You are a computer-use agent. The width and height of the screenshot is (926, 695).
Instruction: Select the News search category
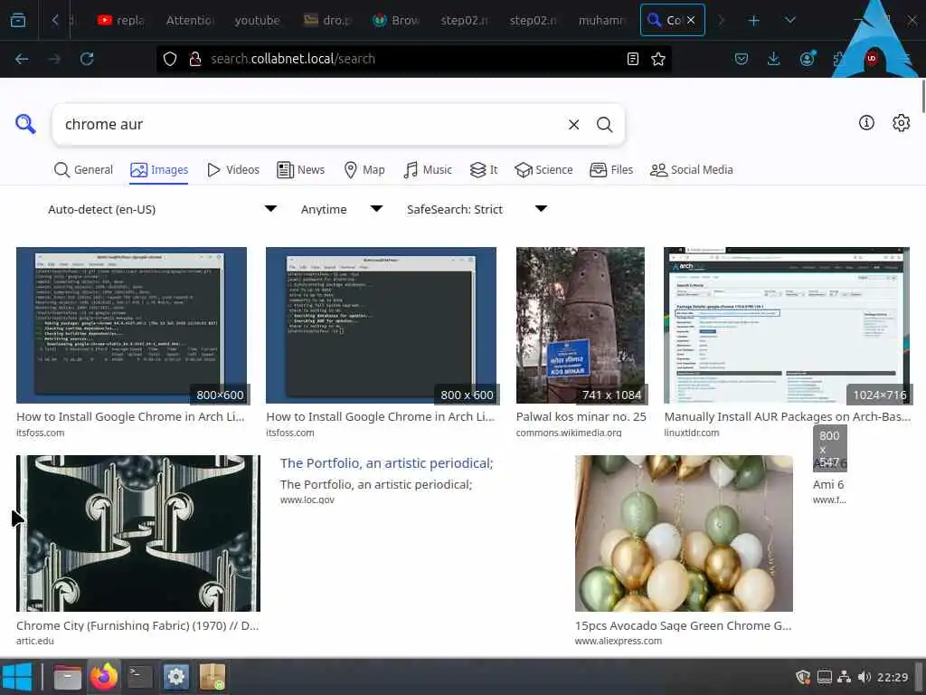click(x=300, y=169)
